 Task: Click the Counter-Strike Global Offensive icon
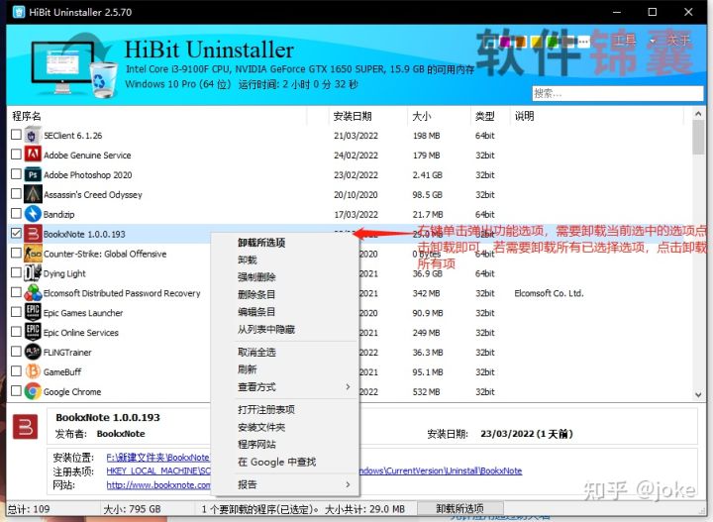(x=33, y=254)
